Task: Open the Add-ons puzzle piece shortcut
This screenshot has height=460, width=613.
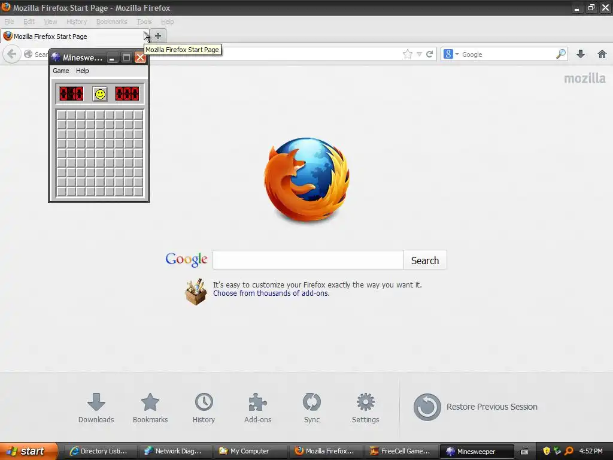Action: [257, 408]
